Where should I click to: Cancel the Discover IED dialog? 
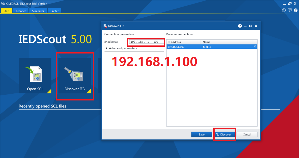tap(247, 134)
